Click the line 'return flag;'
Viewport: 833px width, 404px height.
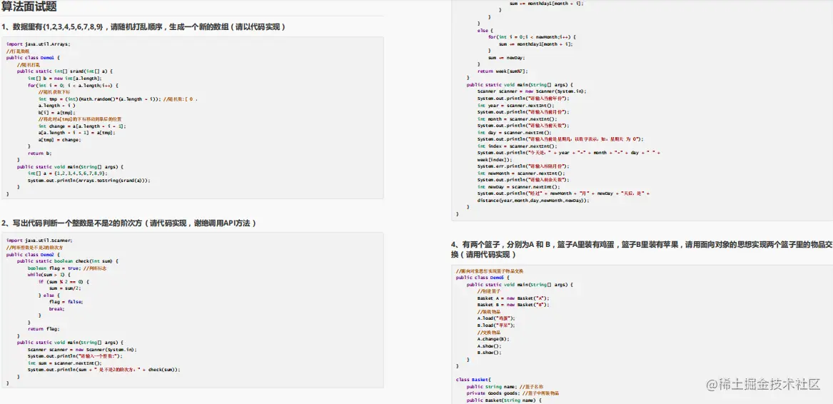[x=44, y=329]
